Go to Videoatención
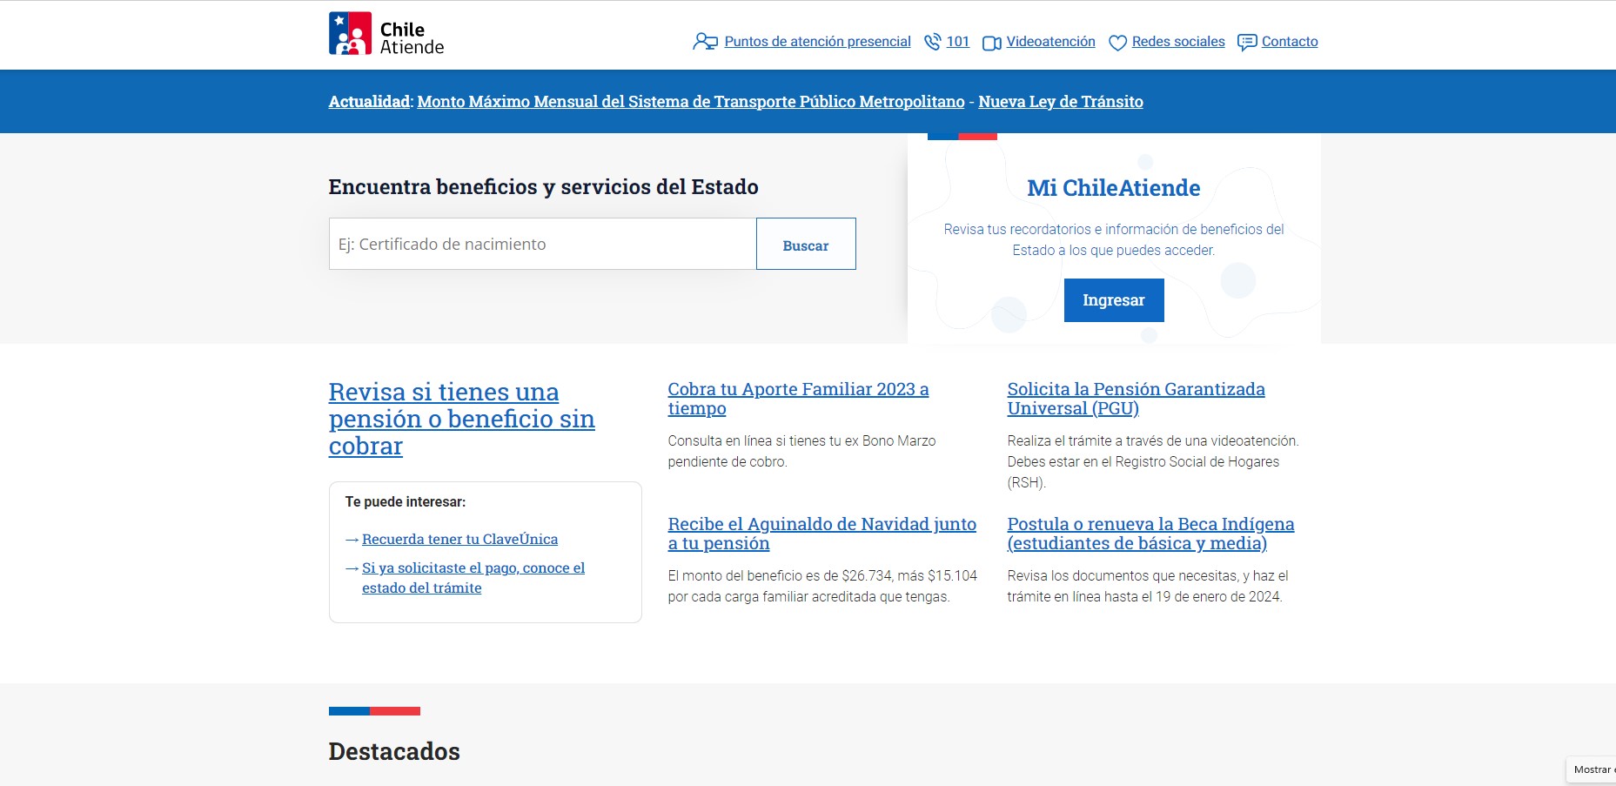The image size is (1616, 786). [x=1050, y=42]
